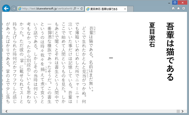Open Favorites with the star icon
This screenshot has width=189, height=115.
pos(178,8)
